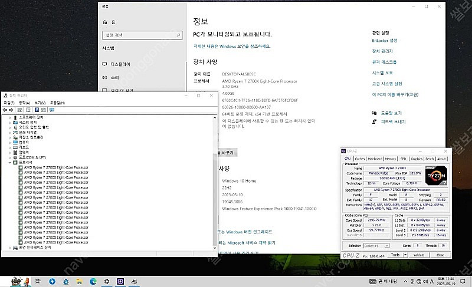472x287 pixels.
Task: Click the Device Manager vertical scrollbar up arrow
Action: (x=215, y=118)
